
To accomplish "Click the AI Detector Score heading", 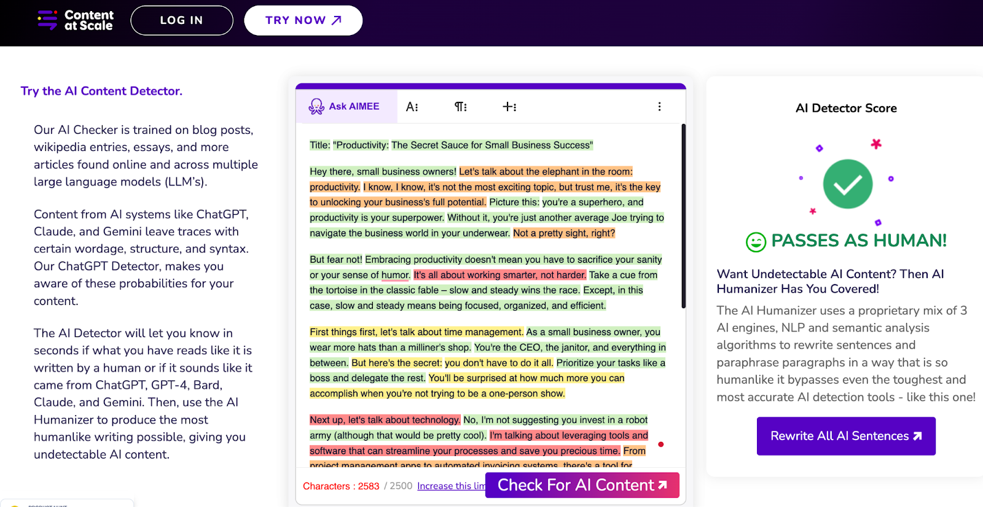I will click(x=846, y=108).
